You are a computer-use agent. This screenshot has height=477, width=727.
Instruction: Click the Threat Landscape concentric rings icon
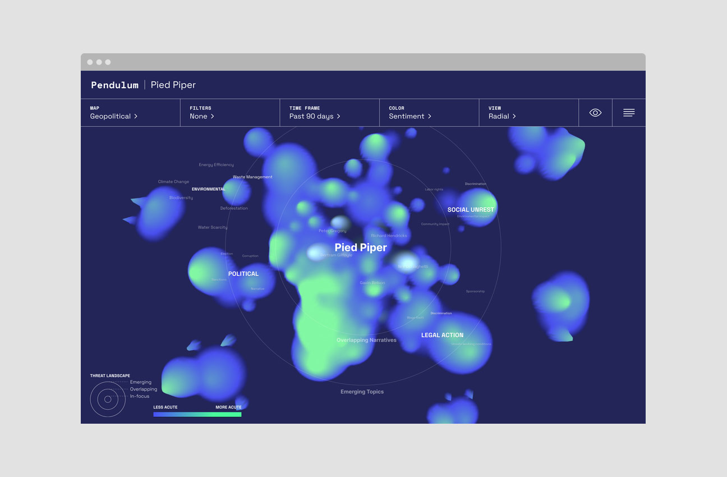(x=108, y=400)
